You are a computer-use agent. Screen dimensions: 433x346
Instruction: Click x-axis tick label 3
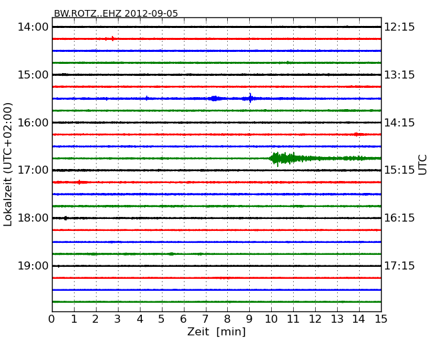pos(118,319)
